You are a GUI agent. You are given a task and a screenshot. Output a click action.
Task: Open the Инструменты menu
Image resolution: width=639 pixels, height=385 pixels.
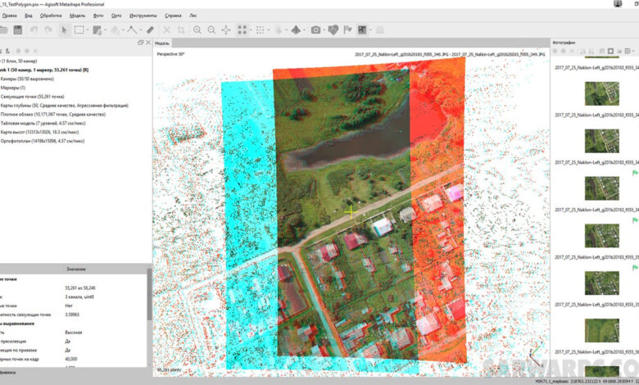143,16
